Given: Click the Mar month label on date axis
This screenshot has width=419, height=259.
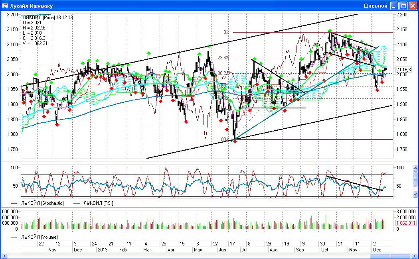Looking at the screenshot, I should pyautogui.click(x=147, y=250).
